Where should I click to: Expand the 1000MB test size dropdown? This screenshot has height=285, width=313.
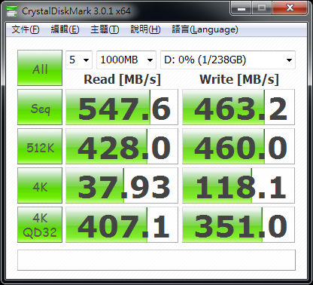(x=126, y=60)
